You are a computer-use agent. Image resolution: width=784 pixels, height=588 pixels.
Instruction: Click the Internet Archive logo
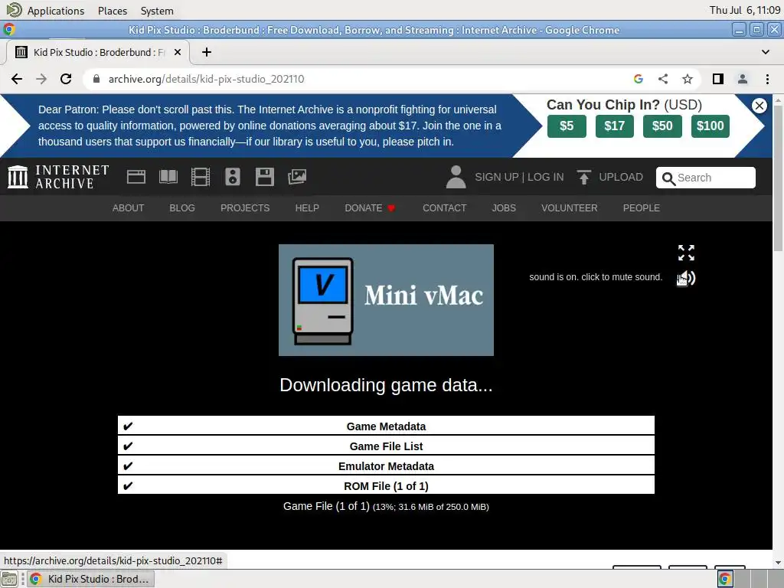(58, 177)
